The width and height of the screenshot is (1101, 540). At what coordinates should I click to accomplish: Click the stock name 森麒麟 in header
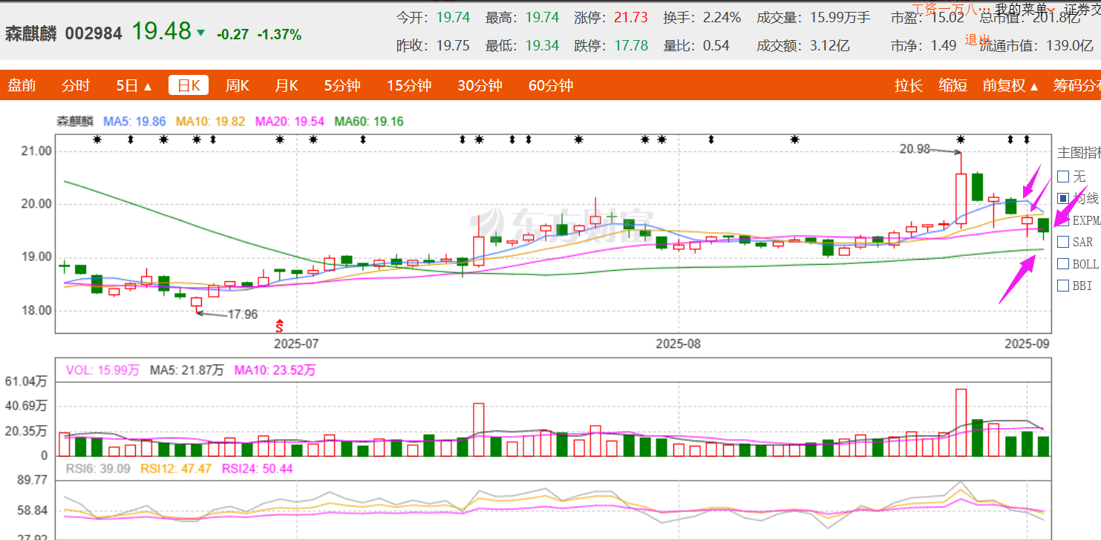click(31, 33)
